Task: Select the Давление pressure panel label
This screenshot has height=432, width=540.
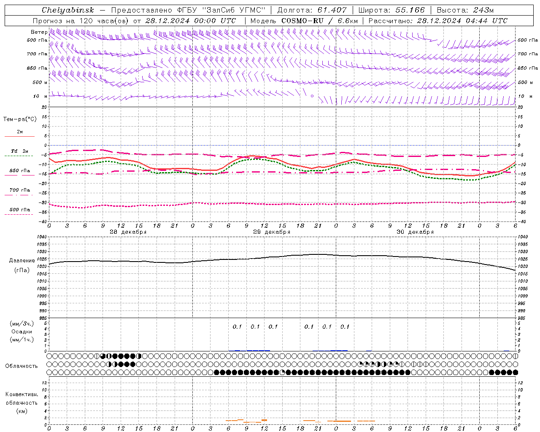Action: [x=22, y=261]
